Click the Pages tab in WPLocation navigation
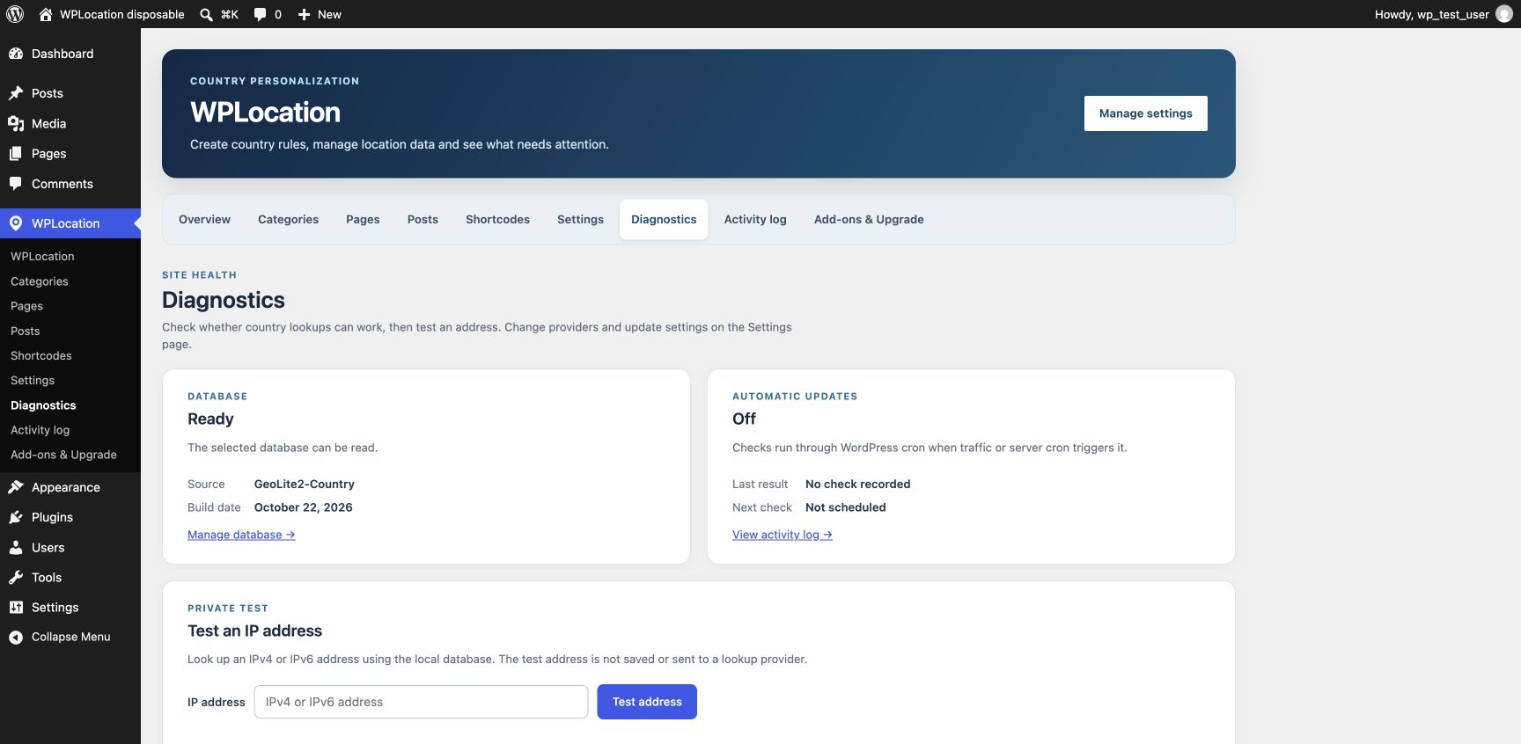Image resolution: width=1521 pixels, height=744 pixels. click(363, 220)
